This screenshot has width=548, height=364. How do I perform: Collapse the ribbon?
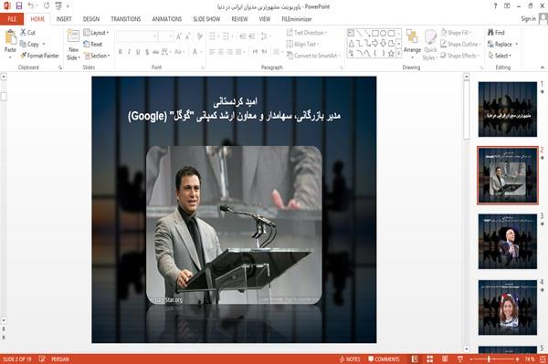click(x=543, y=68)
